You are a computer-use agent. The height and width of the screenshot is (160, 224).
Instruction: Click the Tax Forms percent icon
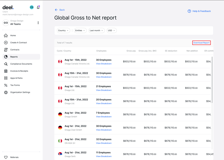(x=6, y=85)
